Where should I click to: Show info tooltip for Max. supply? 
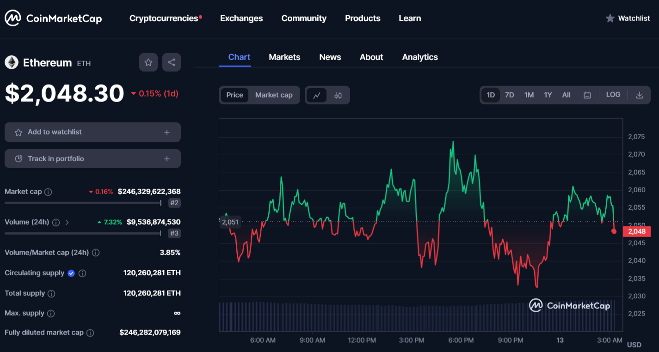tap(51, 313)
